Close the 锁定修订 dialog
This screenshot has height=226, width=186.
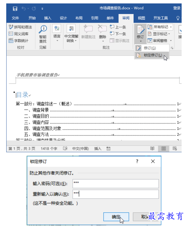point(153,161)
